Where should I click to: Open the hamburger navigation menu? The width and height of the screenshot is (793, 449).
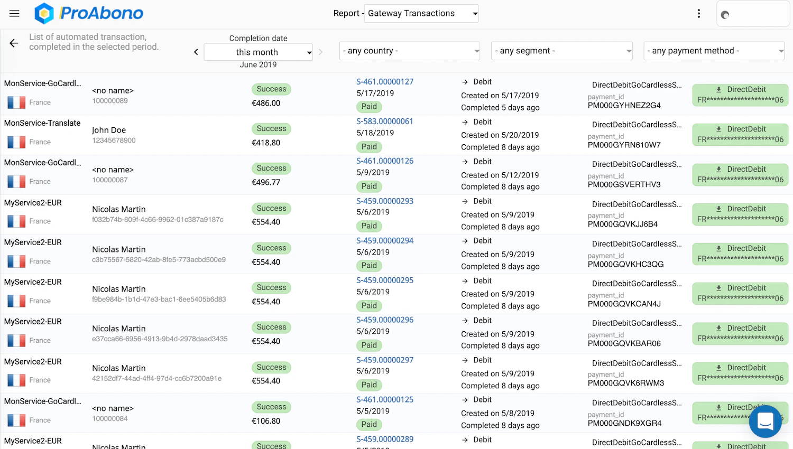pos(14,14)
